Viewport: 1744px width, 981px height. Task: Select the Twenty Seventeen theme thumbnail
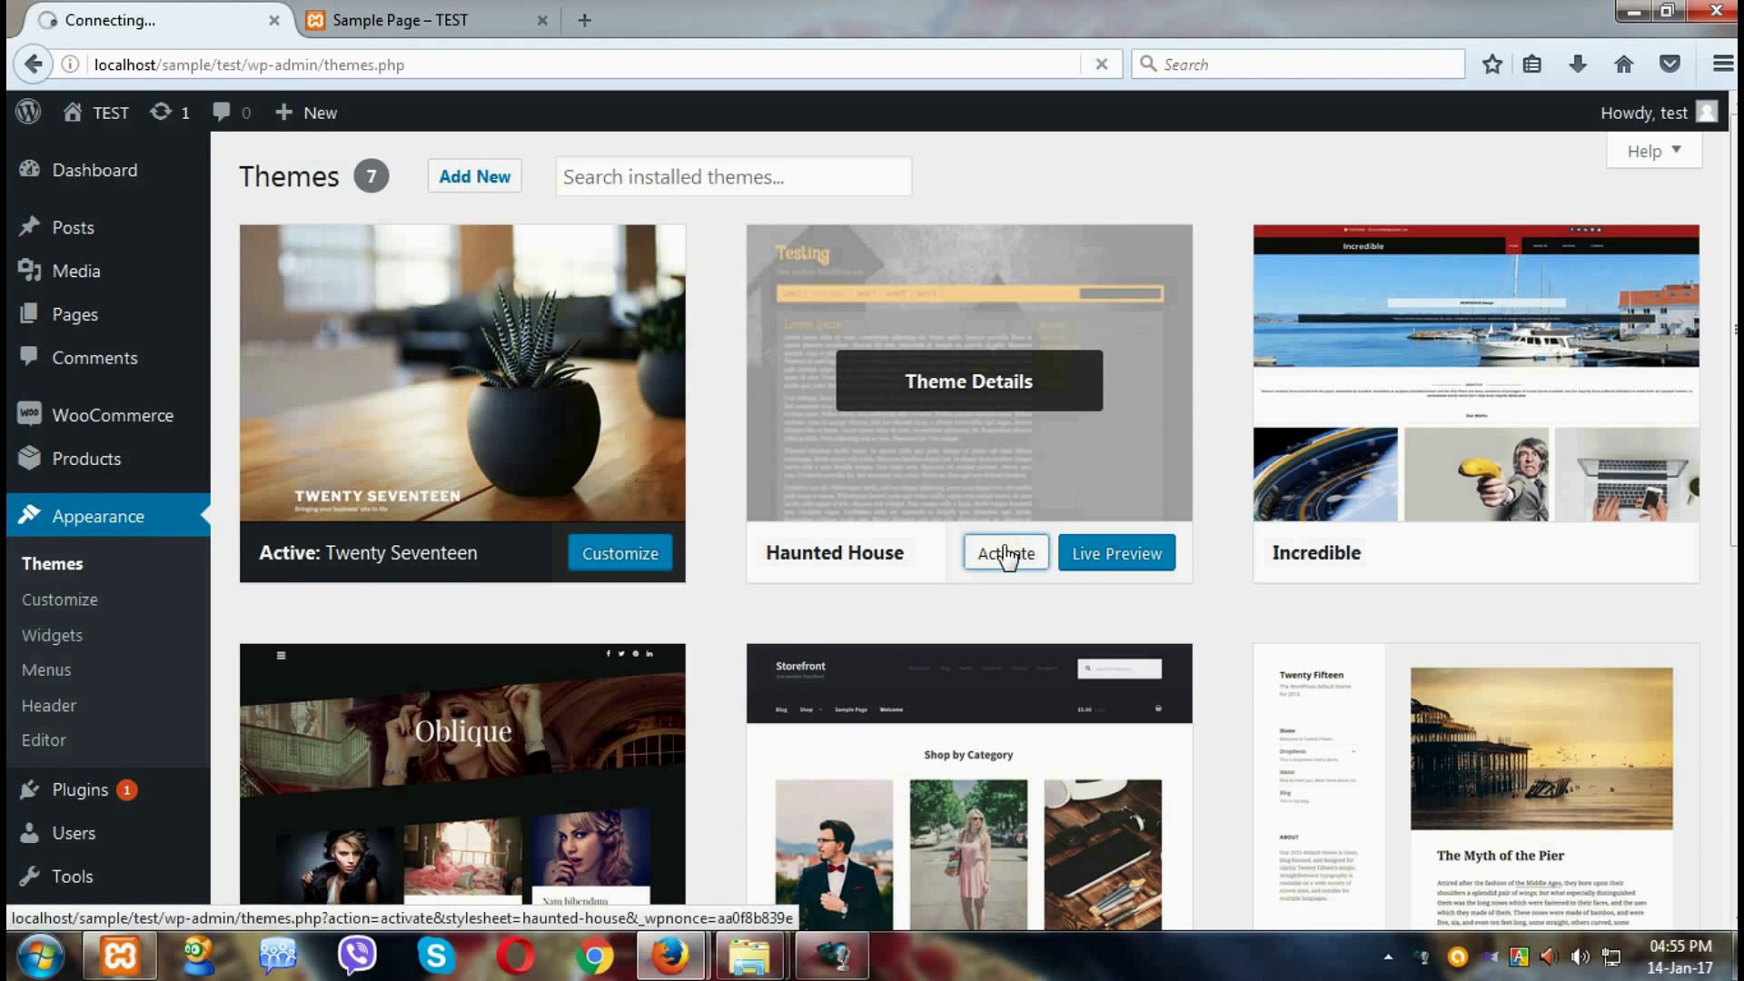(462, 372)
